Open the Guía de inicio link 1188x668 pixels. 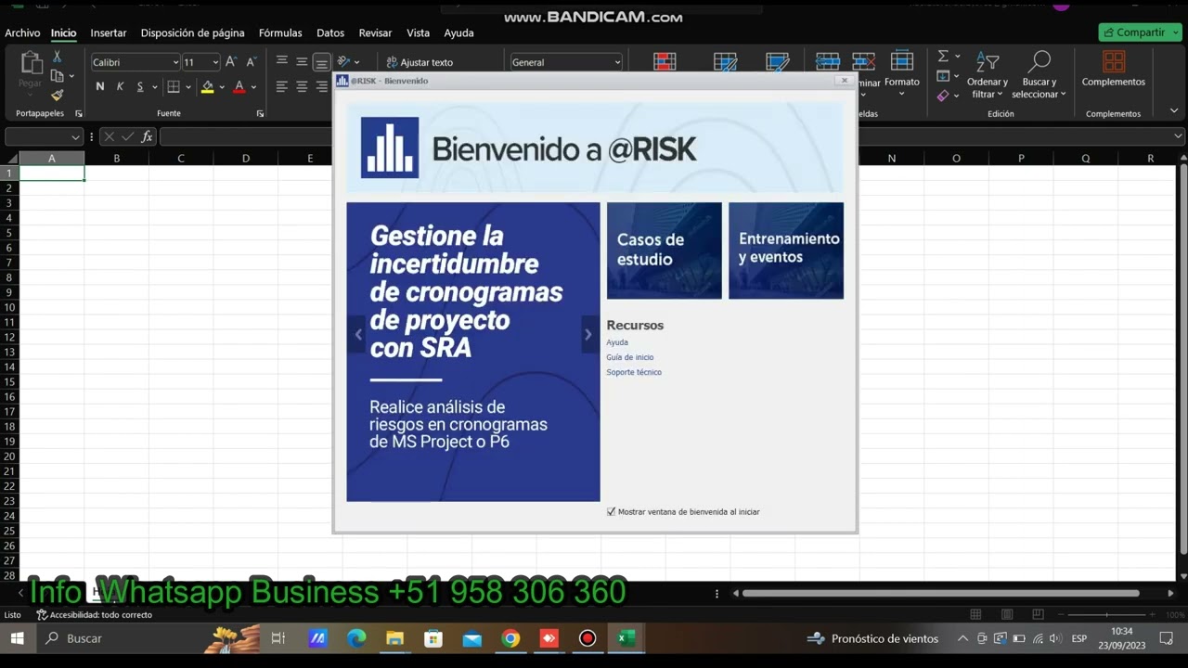coord(630,357)
